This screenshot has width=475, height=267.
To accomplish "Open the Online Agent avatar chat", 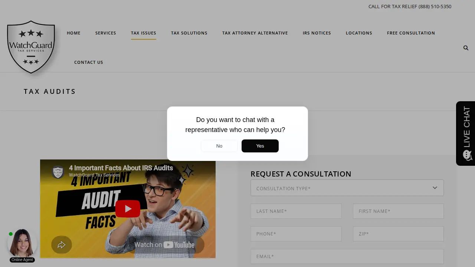I will (22, 243).
